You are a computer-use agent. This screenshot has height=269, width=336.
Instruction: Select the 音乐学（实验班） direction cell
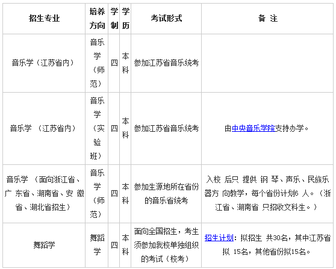tap(97, 129)
